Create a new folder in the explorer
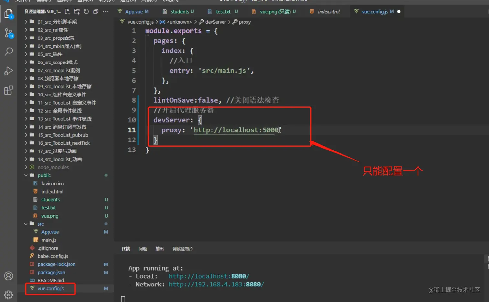Image resolution: width=489 pixels, height=302 pixels. 77,12
